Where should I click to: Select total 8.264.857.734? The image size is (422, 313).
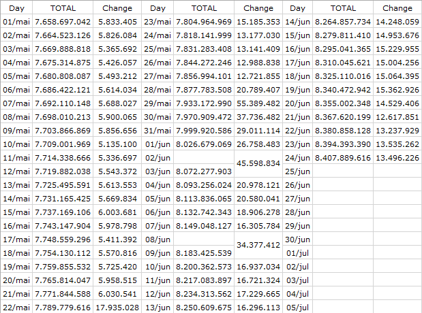(x=343, y=22)
